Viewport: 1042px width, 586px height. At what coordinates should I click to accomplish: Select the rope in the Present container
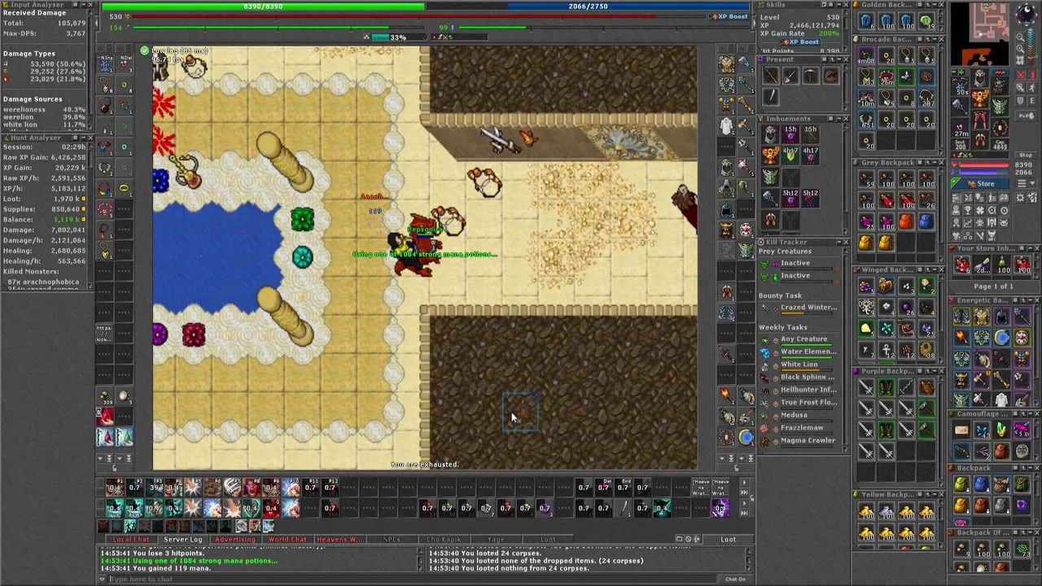pyautogui.click(x=830, y=77)
